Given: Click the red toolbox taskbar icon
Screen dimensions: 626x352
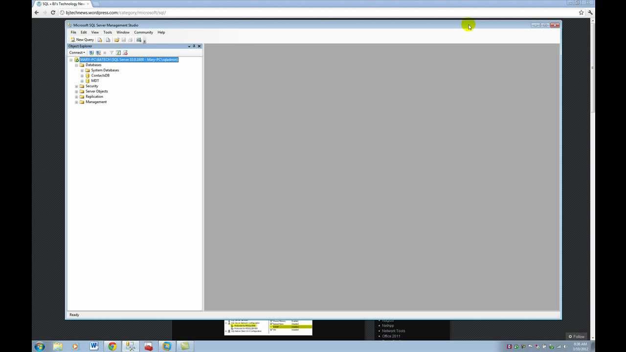Looking at the screenshot, I should (x=149, y=346).
